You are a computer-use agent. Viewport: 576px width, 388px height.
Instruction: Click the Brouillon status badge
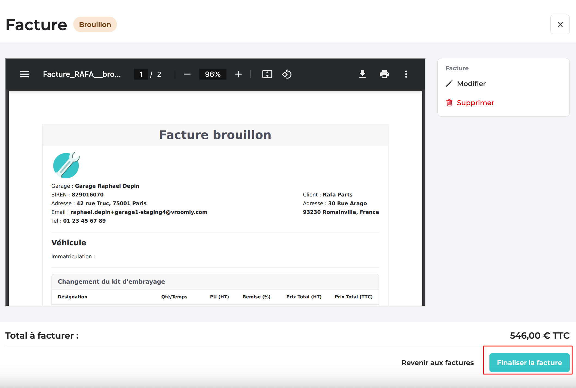pyautogui.click(x=95, y=25)
